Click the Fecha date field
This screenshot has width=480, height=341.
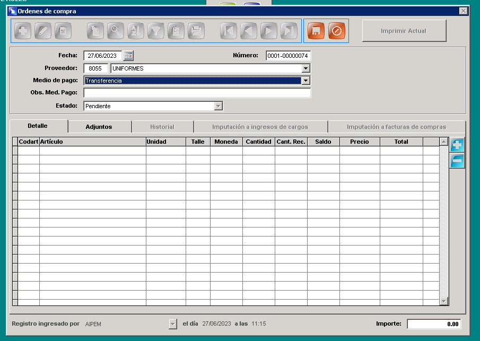(102, 56)
